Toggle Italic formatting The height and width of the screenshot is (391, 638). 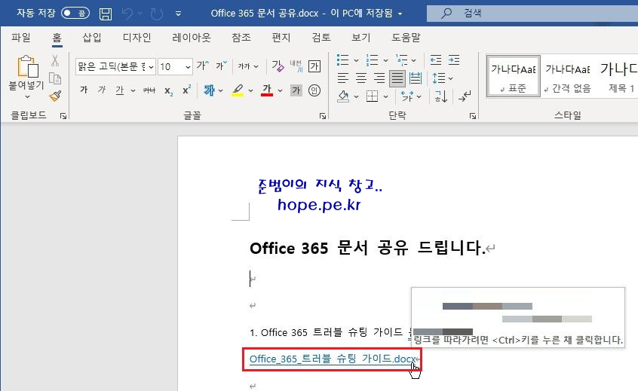click(102, 90)
